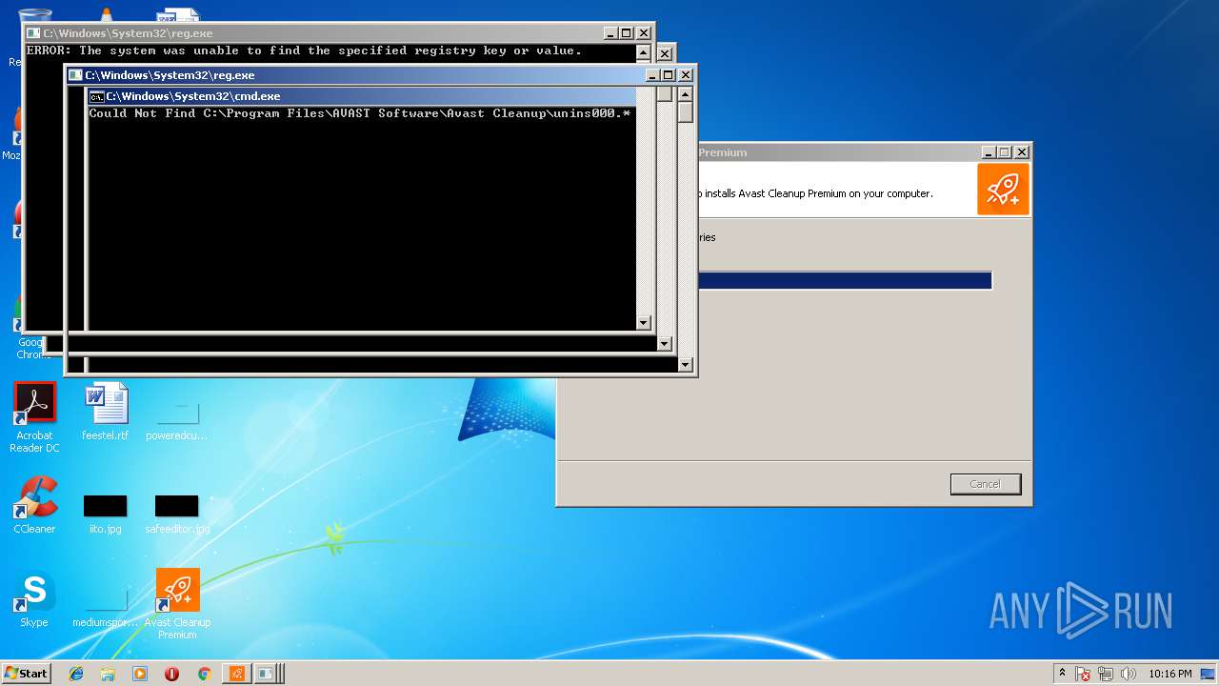Open Windows Media Player from the taskbar
The image size is (1219, 686).
click(x=140, y=674)
